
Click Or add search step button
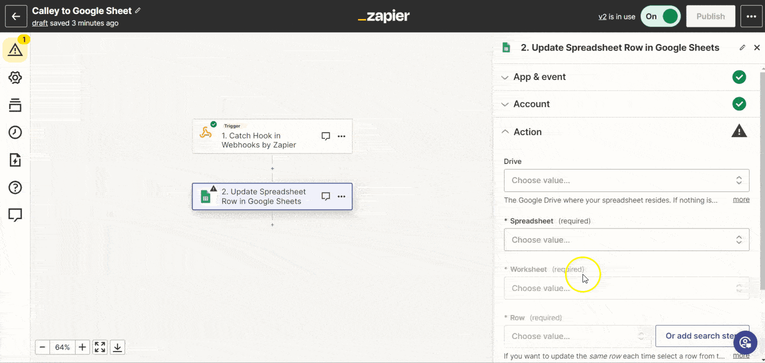click(702, 336)
